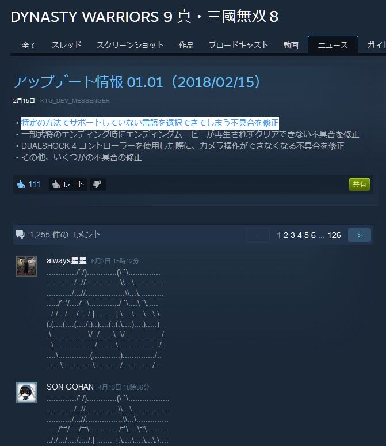This screenshot has height=446, width=386.
Task: Click the green 共有 share button
Action: pyautogui.click(x=360, y=184)
